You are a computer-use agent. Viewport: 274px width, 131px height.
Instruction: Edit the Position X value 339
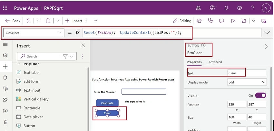pyautogui.click(x=237, y=105)
